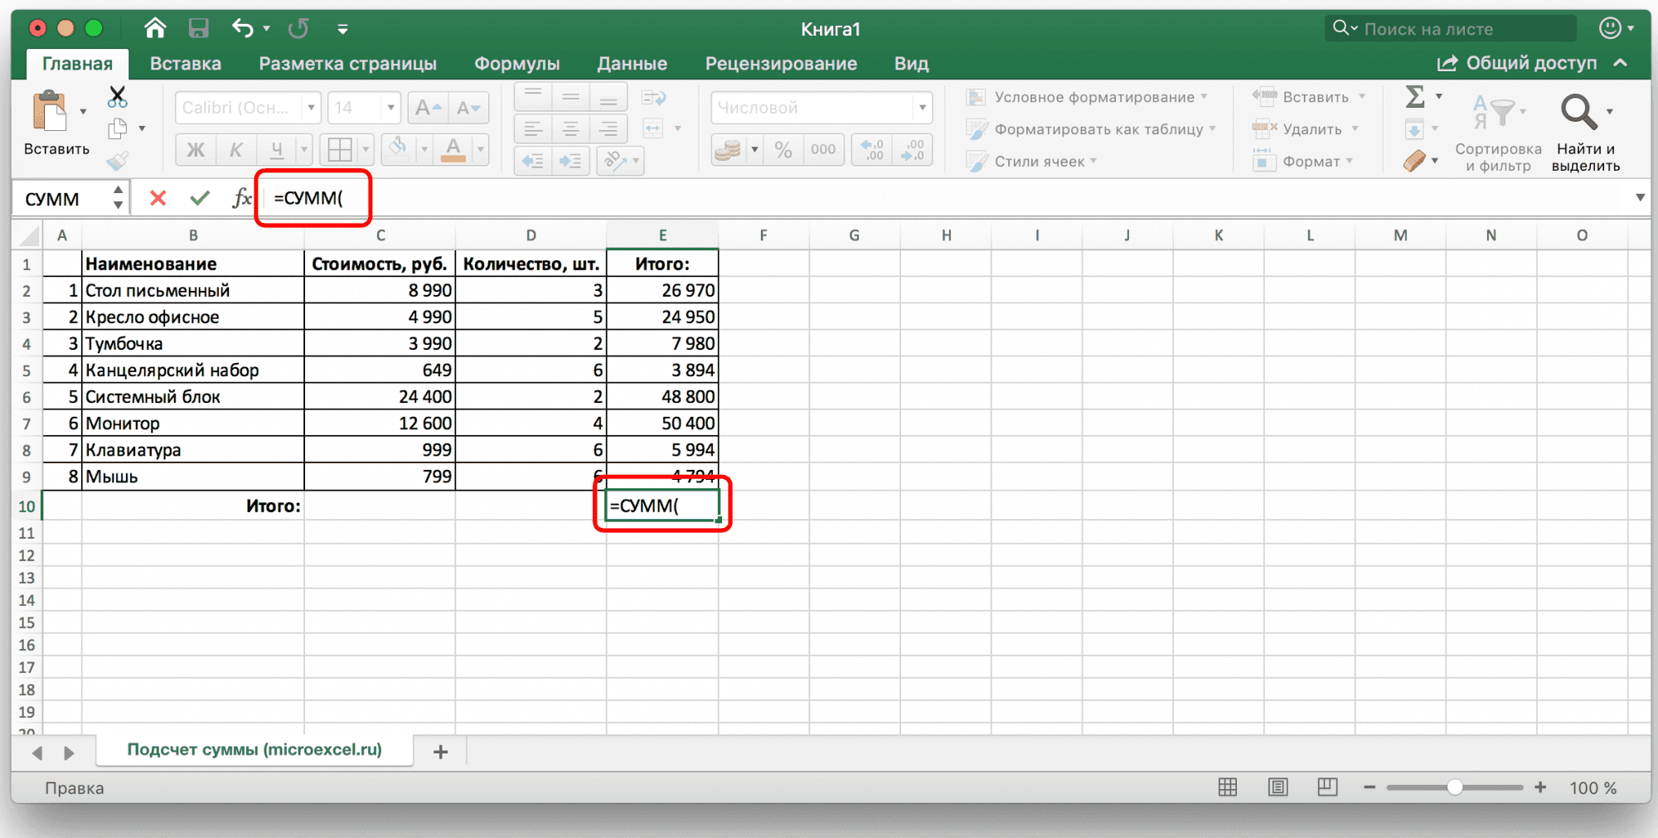
Task: Switch to Page Layout view in status bar
Action: pyautogui.click(x=1277, y=787)
